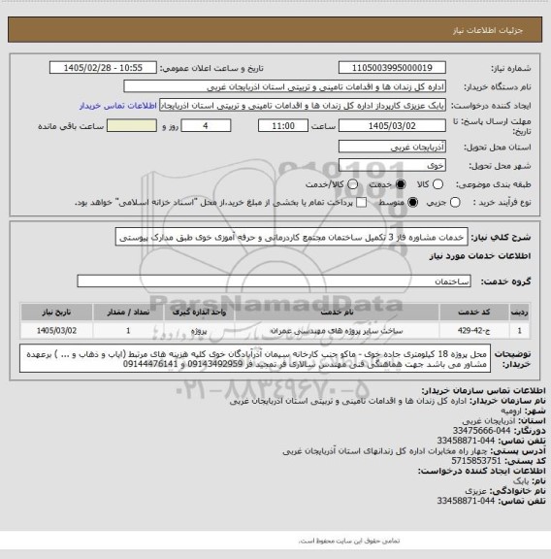Viewport: 551px width, 559px height.
Task: Select the خدمت radio button
Action: (x=401, y=184)
